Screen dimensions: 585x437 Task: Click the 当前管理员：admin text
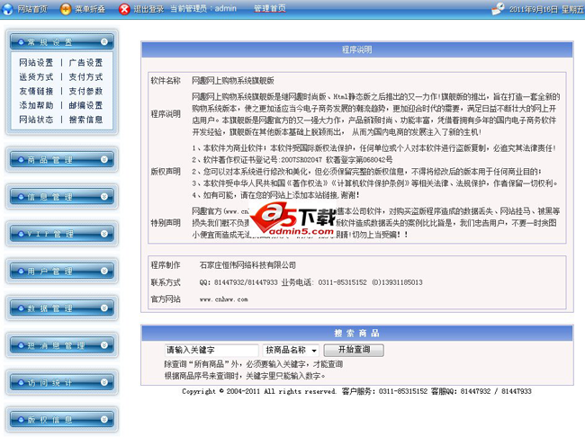(203, 9)
